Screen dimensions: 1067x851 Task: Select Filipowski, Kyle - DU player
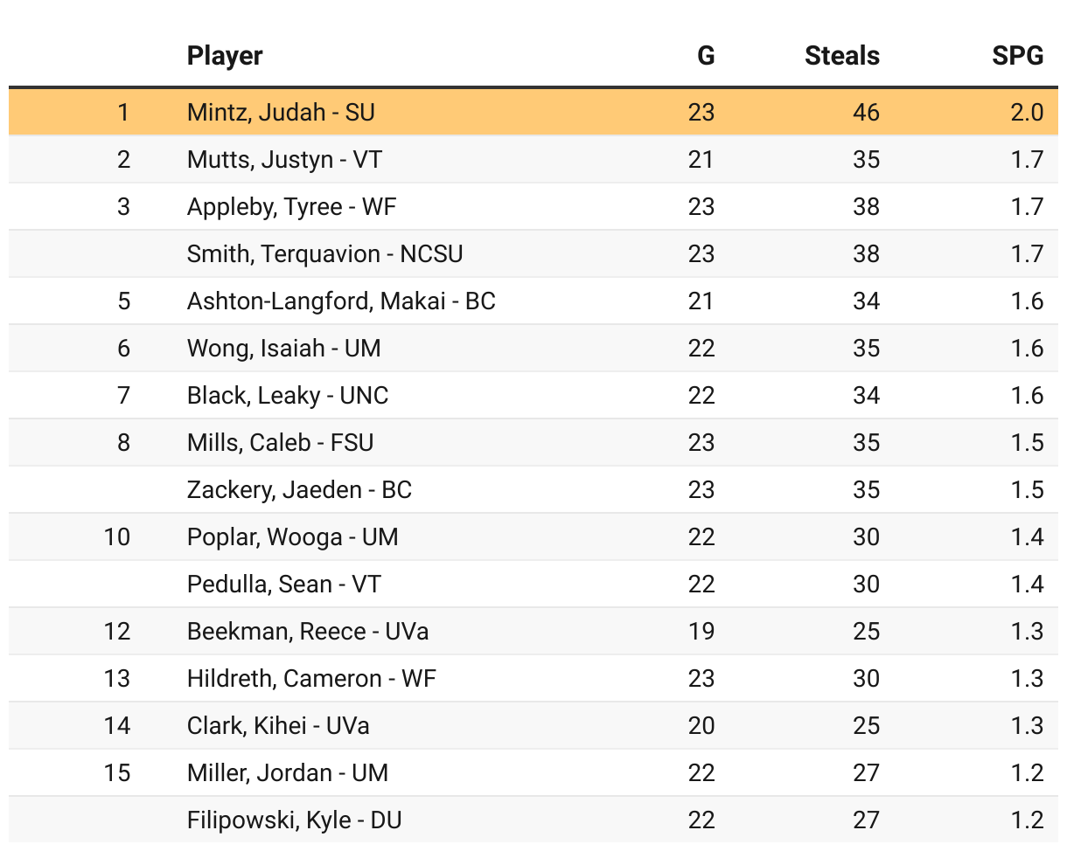pos(294,820)
